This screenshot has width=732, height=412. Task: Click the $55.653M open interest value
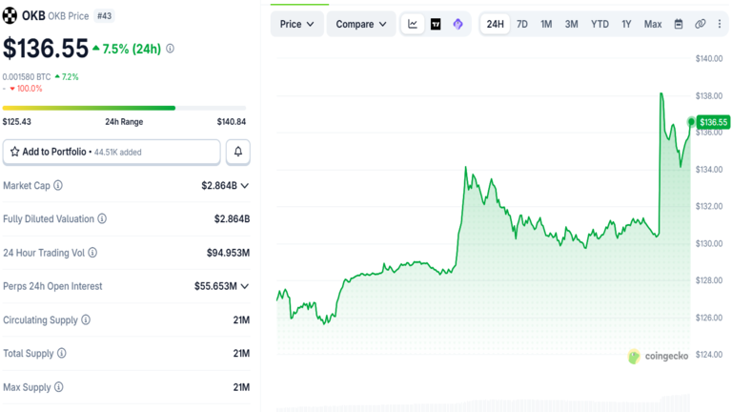pos(215,286)
